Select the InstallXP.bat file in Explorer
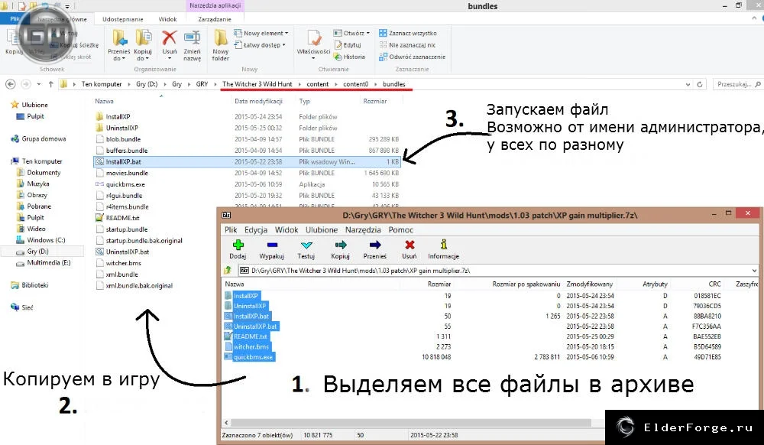 click(247, 161)
